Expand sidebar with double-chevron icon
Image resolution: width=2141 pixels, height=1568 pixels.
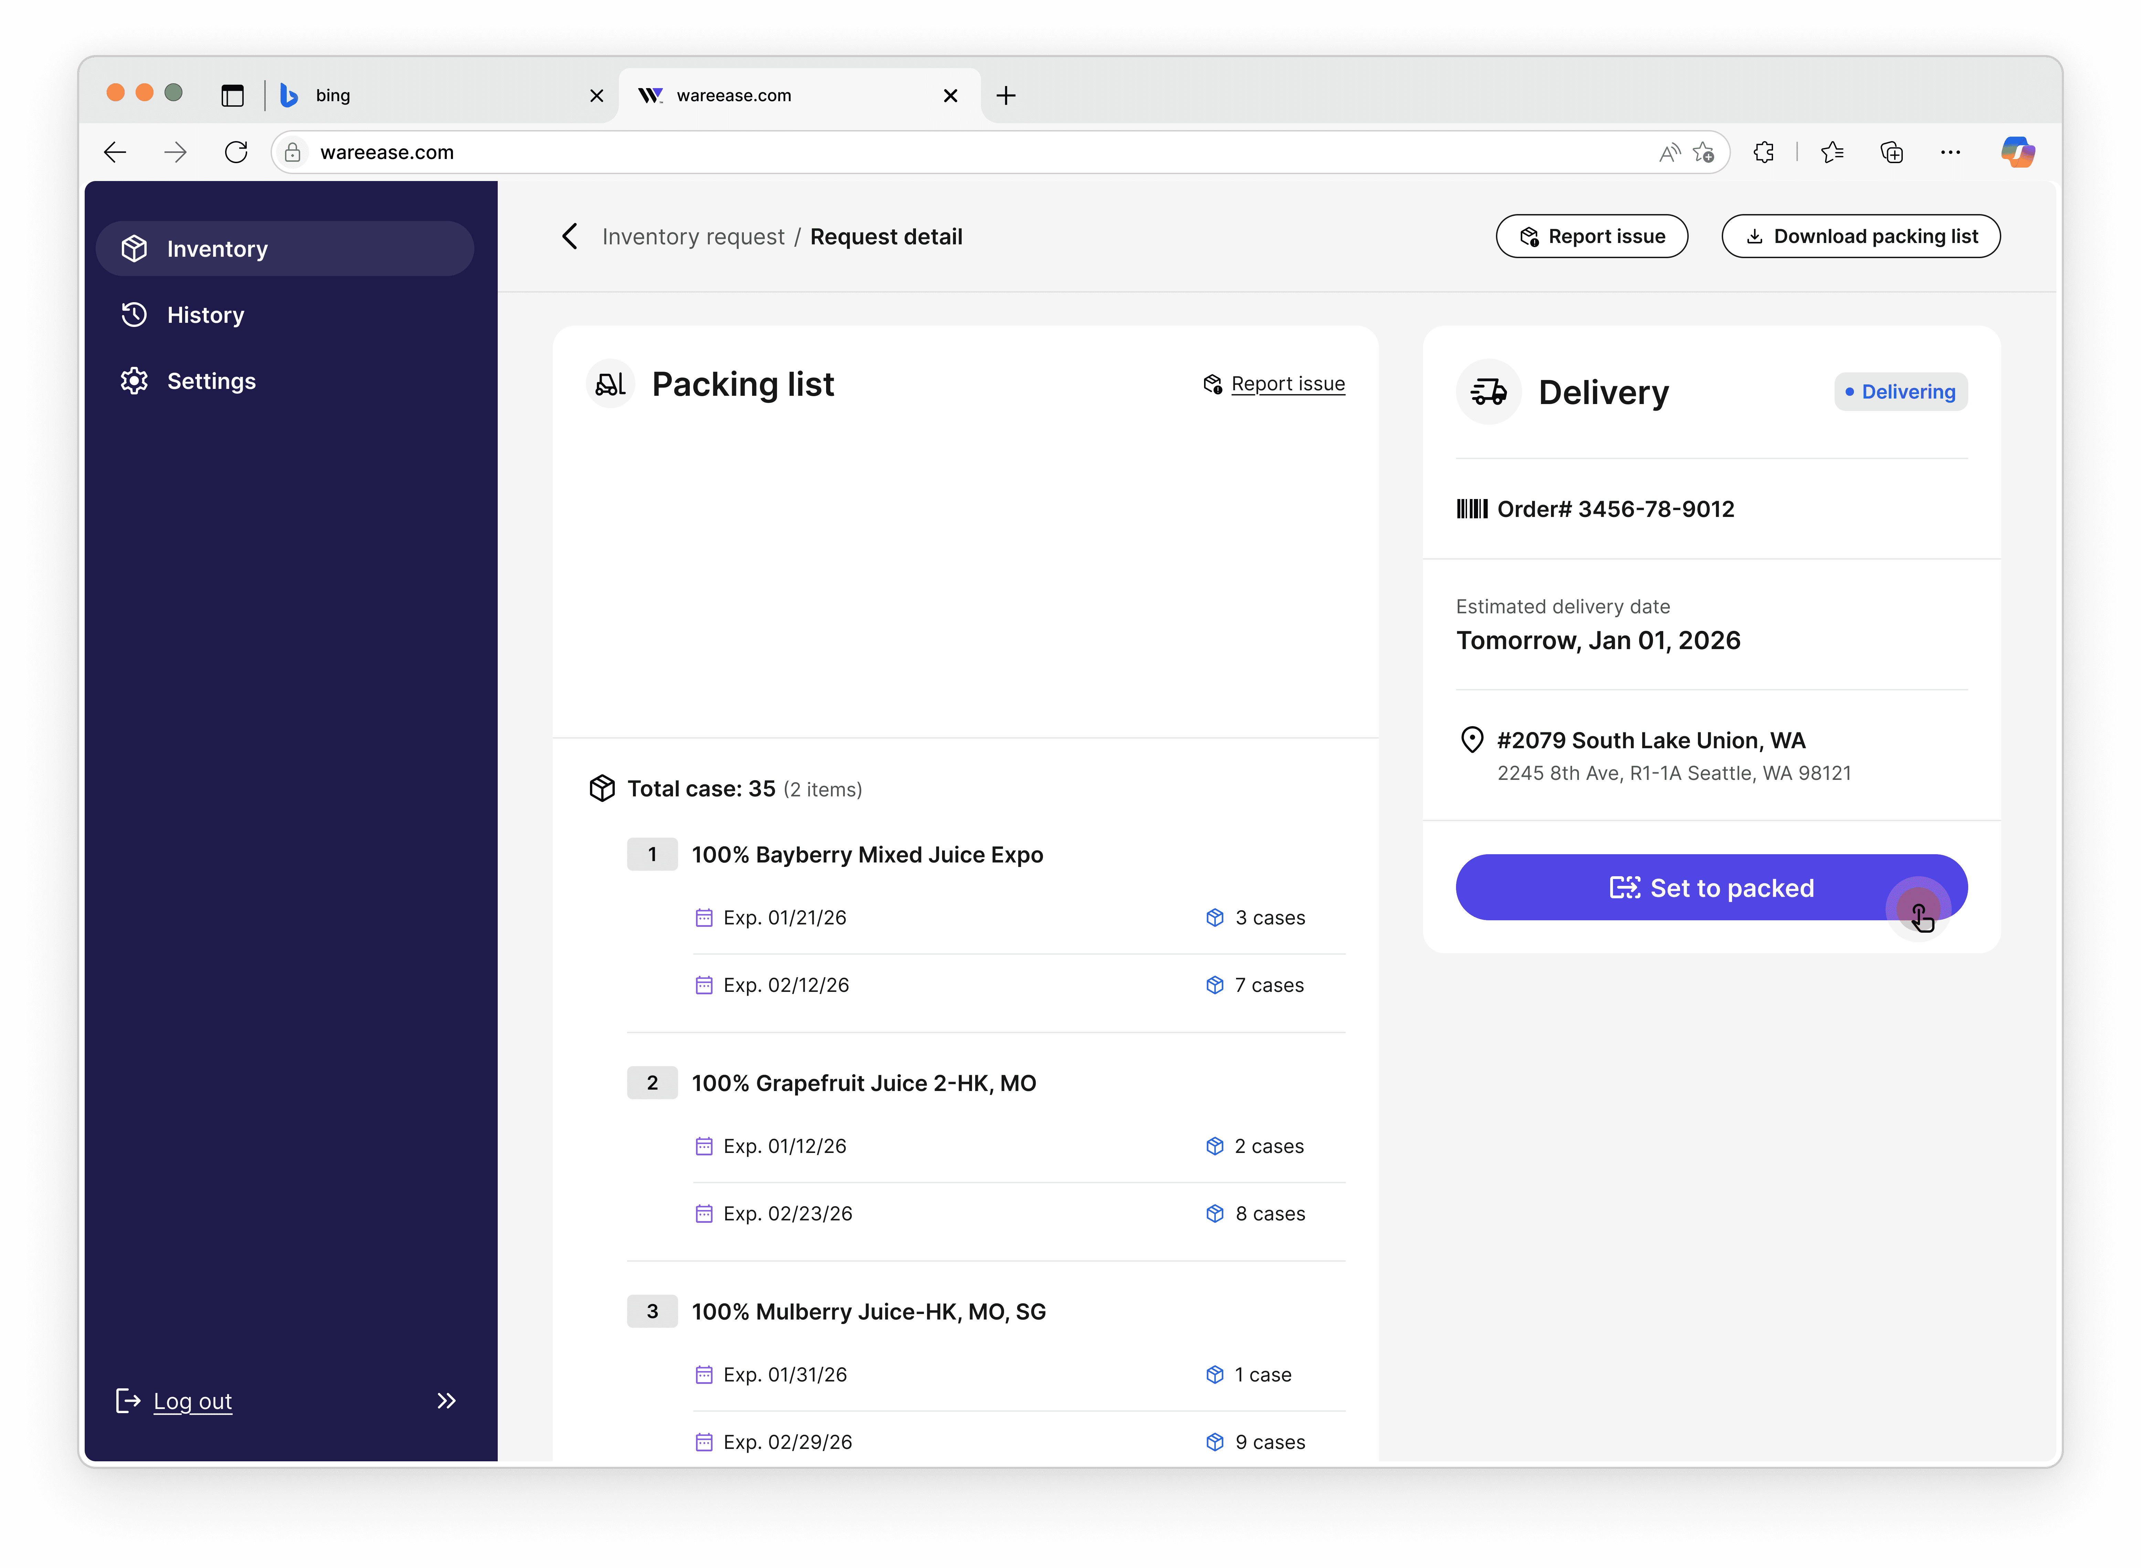[446, 1401]
